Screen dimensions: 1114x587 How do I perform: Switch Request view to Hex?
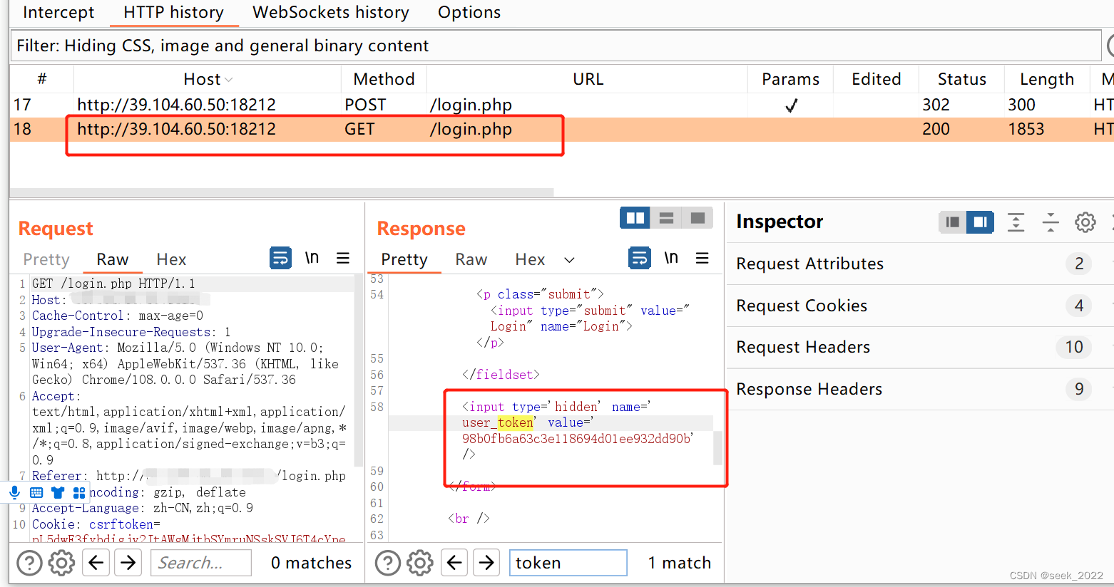[171, 259]
